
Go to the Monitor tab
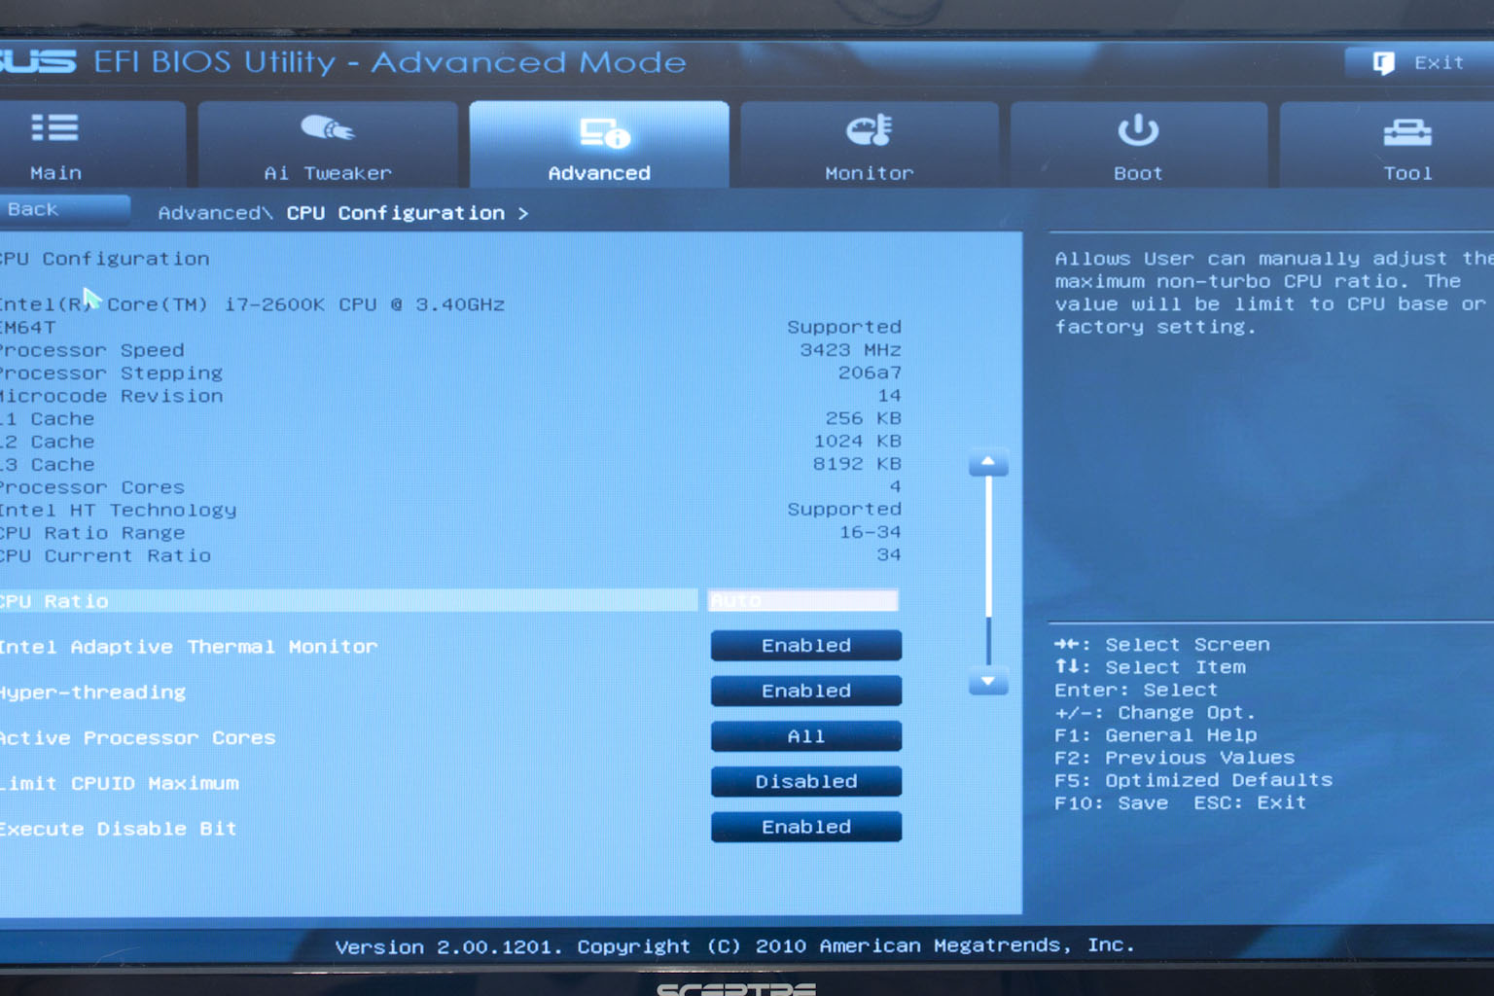tap(870, 144)
